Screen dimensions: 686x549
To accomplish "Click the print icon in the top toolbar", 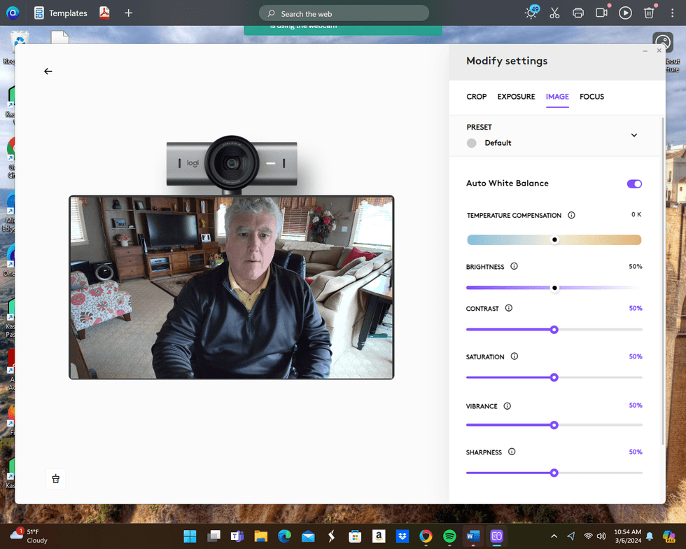I will 578,12.
